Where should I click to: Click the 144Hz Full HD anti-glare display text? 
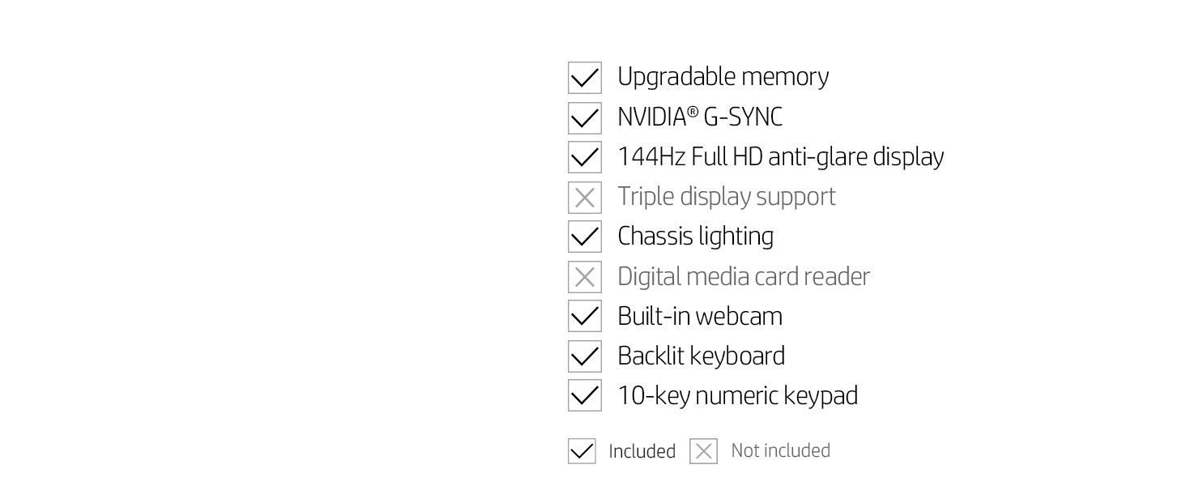pos(780,156)
